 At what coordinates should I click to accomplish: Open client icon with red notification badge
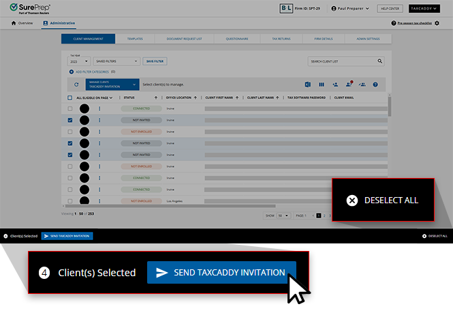coord(349,84)
